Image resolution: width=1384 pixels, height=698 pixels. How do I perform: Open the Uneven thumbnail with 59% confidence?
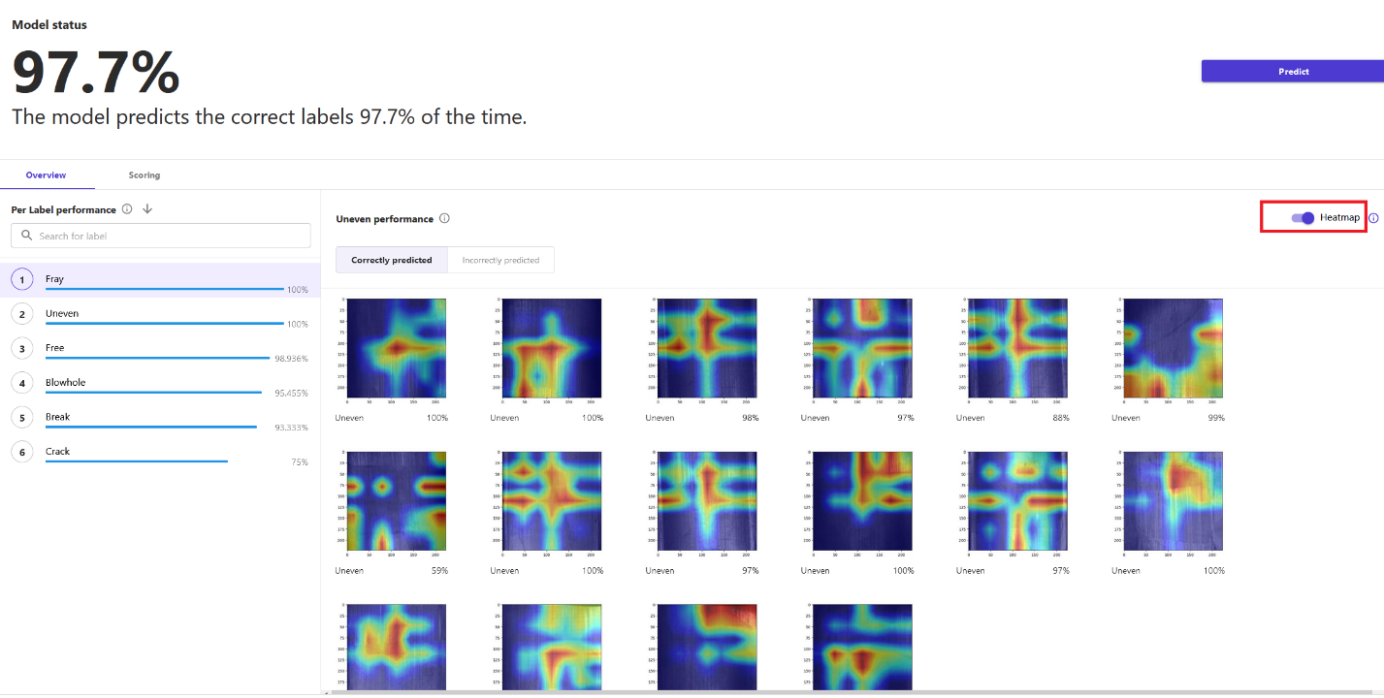tap(392, 503)
